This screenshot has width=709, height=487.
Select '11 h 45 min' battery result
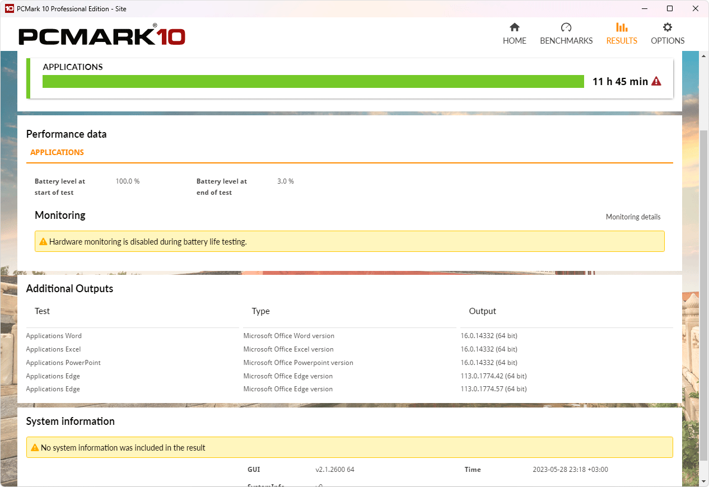point(620,82)
